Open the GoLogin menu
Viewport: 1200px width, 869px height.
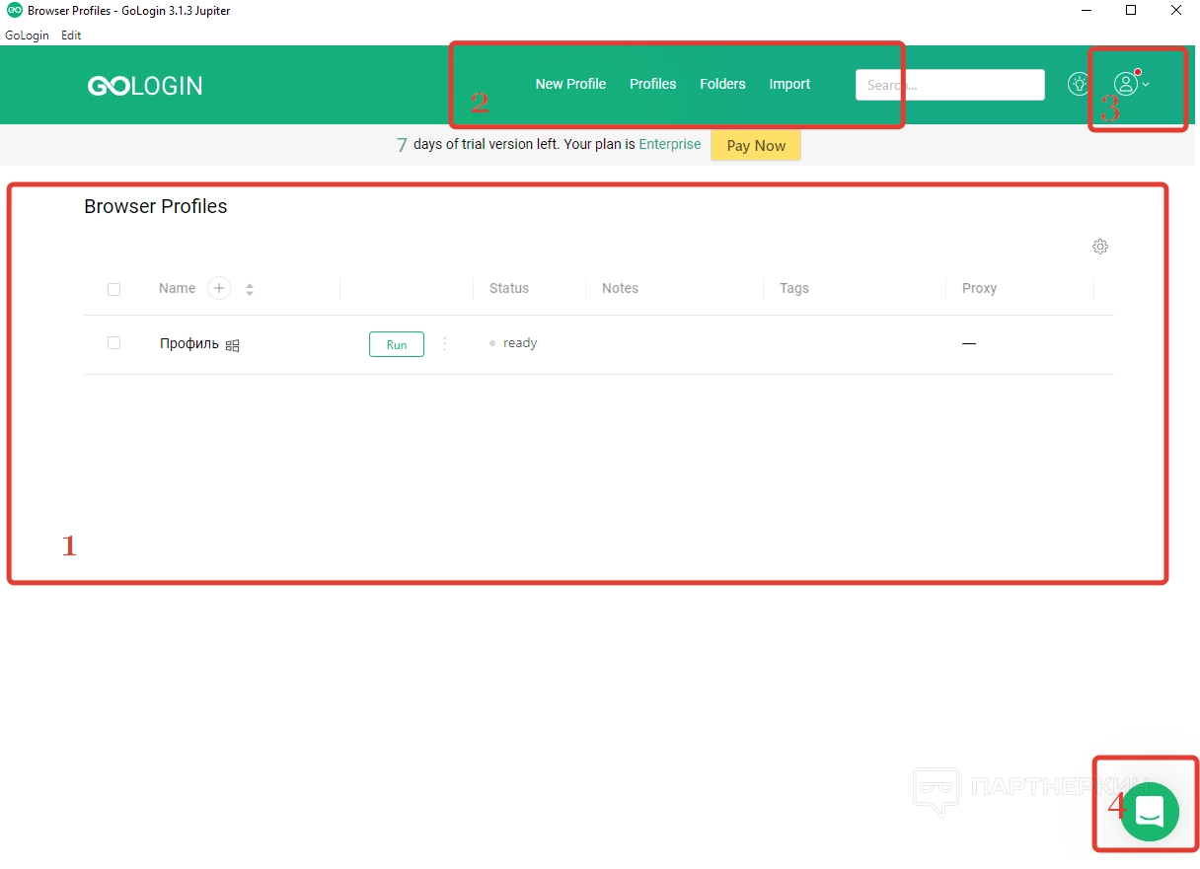27,36
